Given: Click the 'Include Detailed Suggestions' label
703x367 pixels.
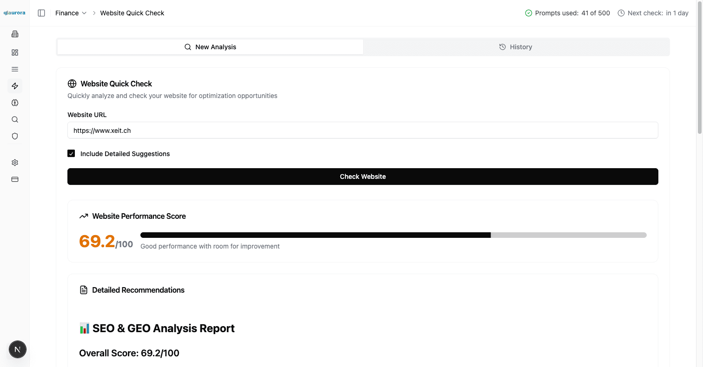Looking at the screenshot, I should click(x=125, y=154).
